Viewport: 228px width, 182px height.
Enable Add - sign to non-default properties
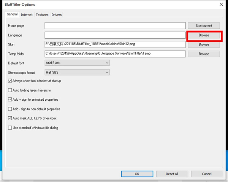10,109
